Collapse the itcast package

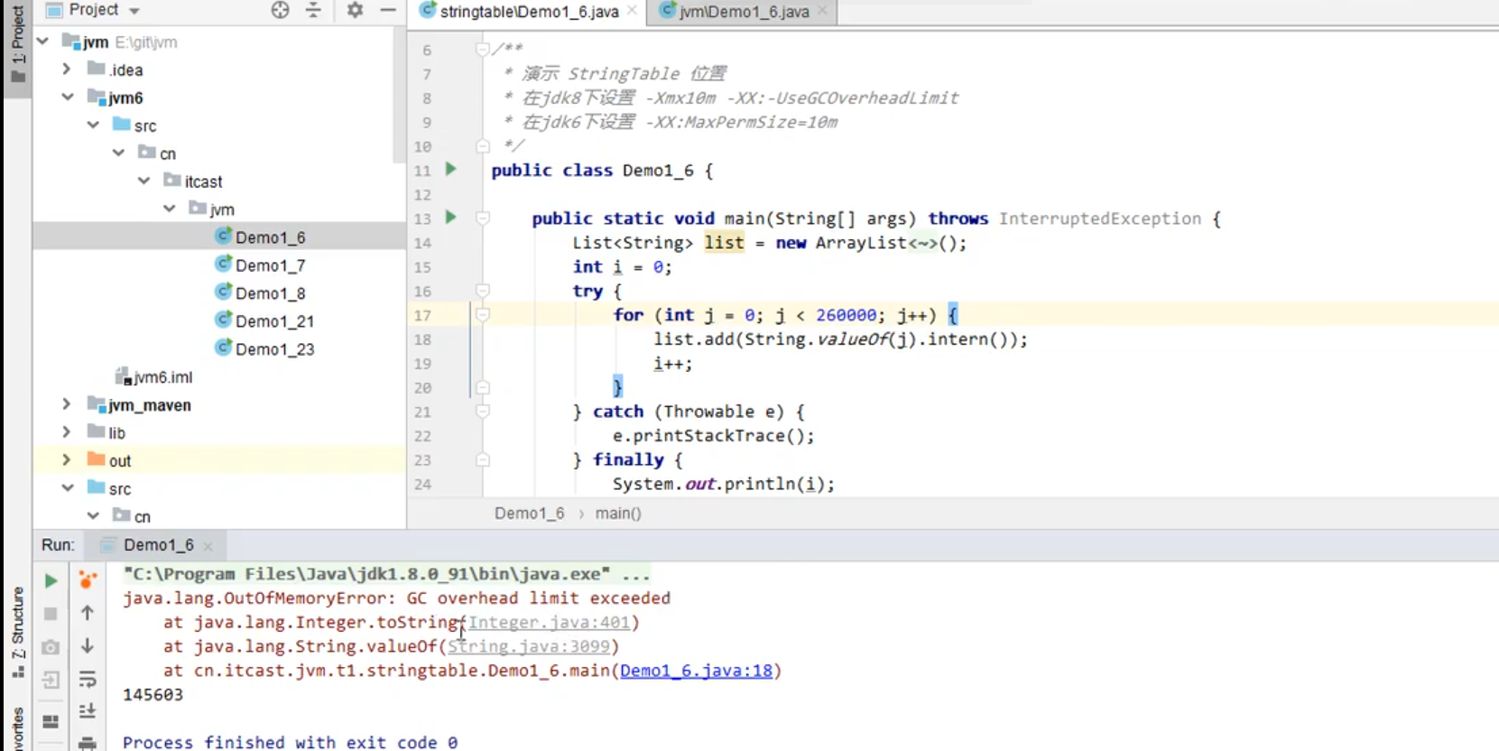pyautogui.click(x=143, y=181)
